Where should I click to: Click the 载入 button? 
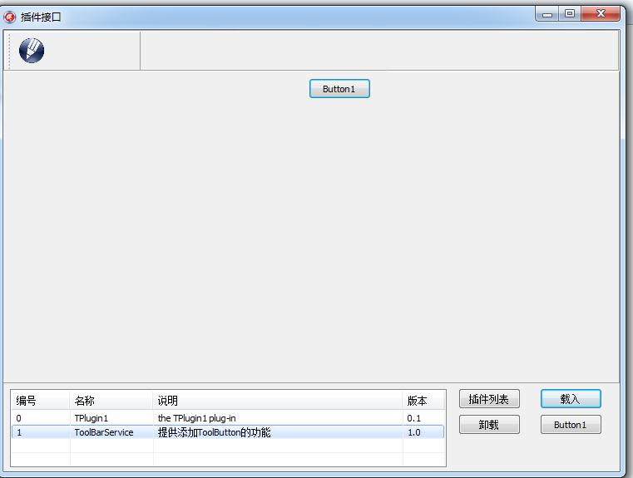(x=571, y=399)
